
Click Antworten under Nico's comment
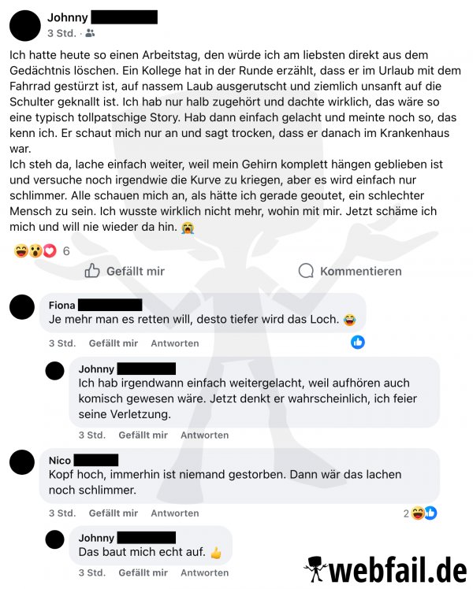pyautogui.click(x=175, y=513)
